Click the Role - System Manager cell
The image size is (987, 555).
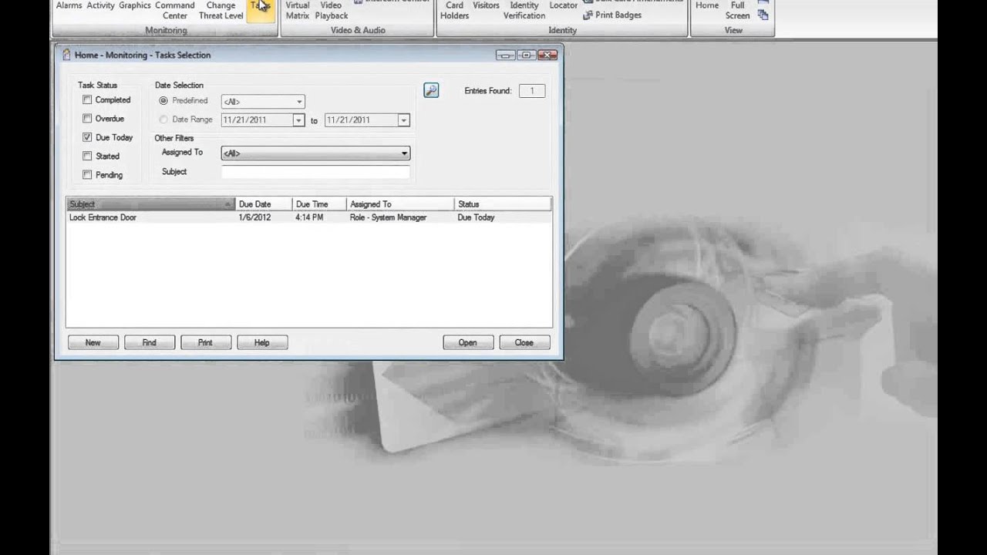point(388,217)
